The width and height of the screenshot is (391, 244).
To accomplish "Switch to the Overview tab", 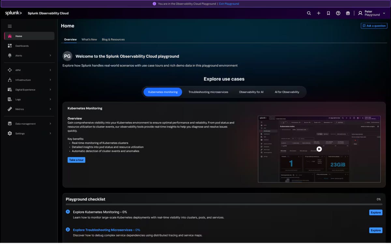I will pyautogui.click(x=70, y=39).
